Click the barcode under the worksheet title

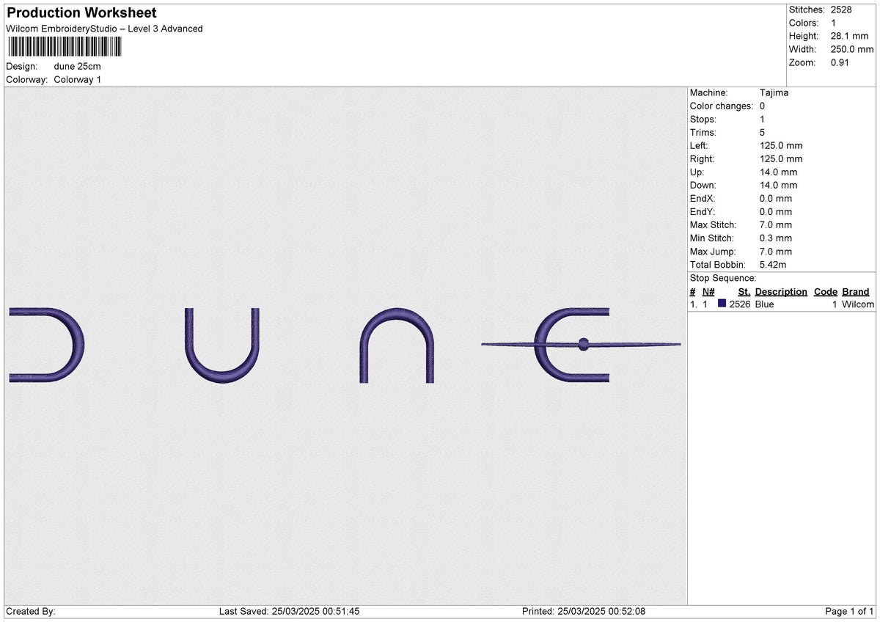coord(65,48)
